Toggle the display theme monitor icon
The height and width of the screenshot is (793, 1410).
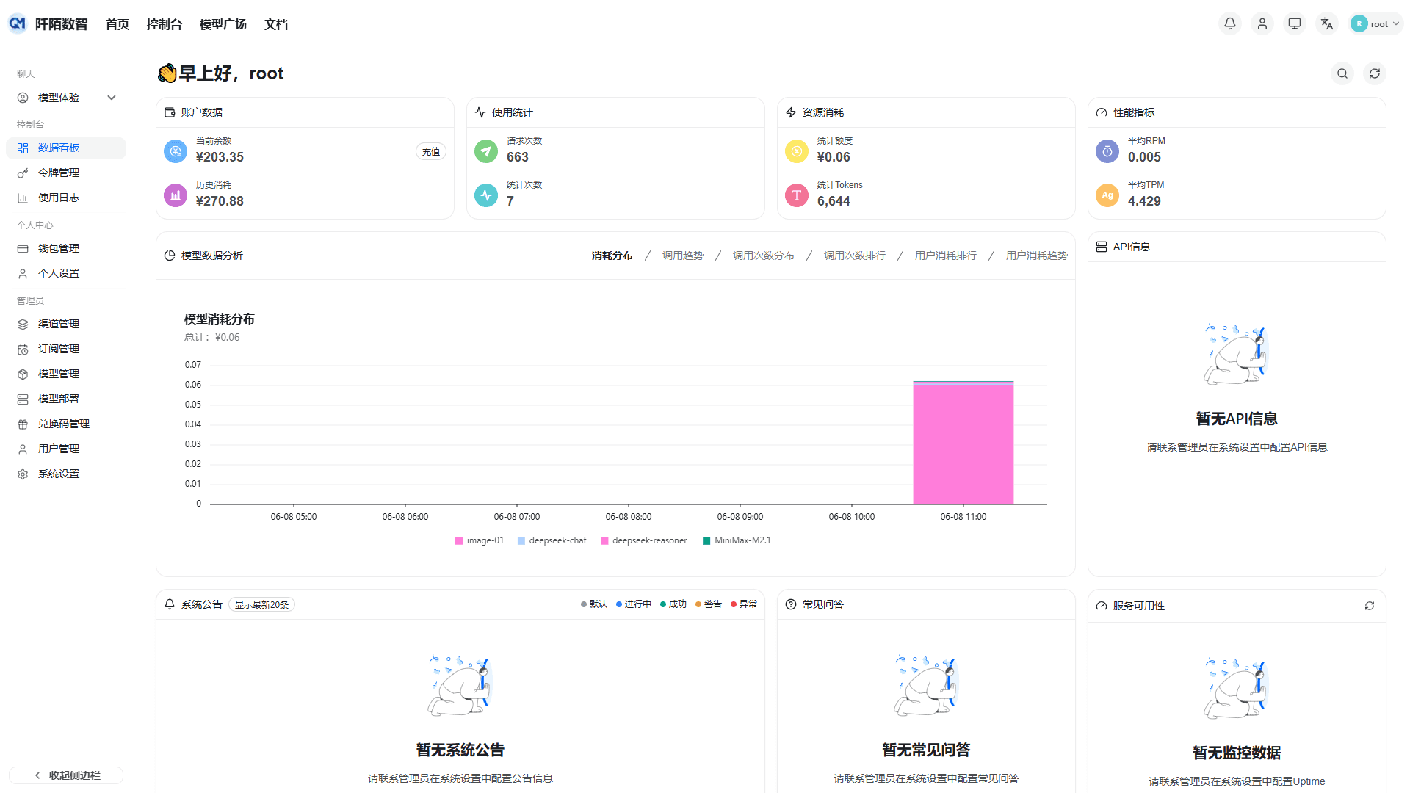[x=1295, y=23]
